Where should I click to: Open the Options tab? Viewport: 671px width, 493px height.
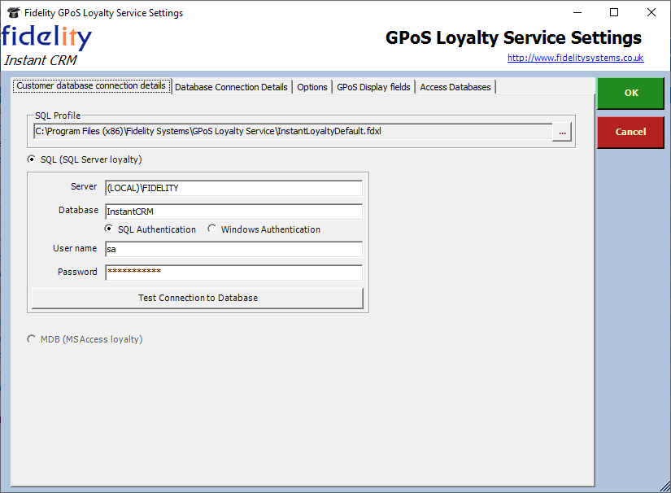tap(312, 87)
